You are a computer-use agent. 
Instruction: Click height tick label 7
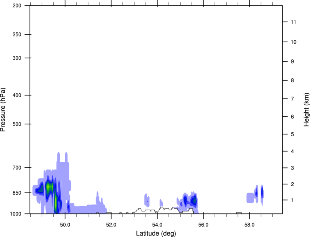292,99
